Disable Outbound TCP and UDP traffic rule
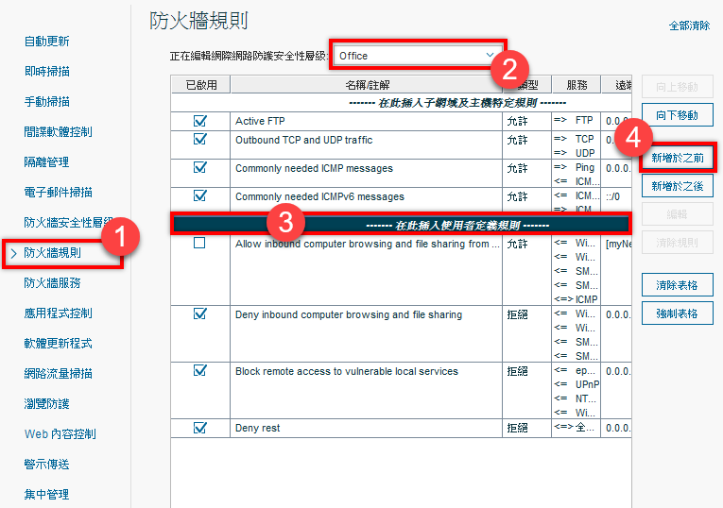 (199, 139)
